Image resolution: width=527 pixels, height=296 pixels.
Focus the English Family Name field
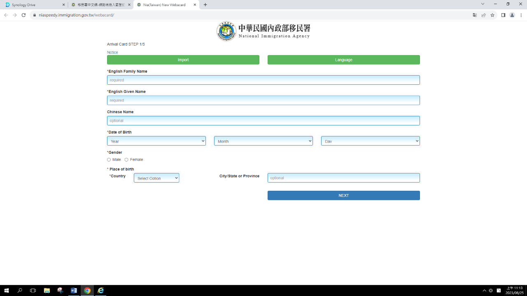(263, 80)
